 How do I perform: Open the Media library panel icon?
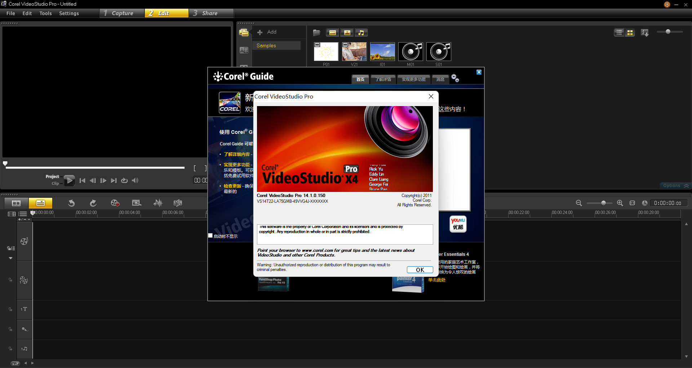(244, 32)
